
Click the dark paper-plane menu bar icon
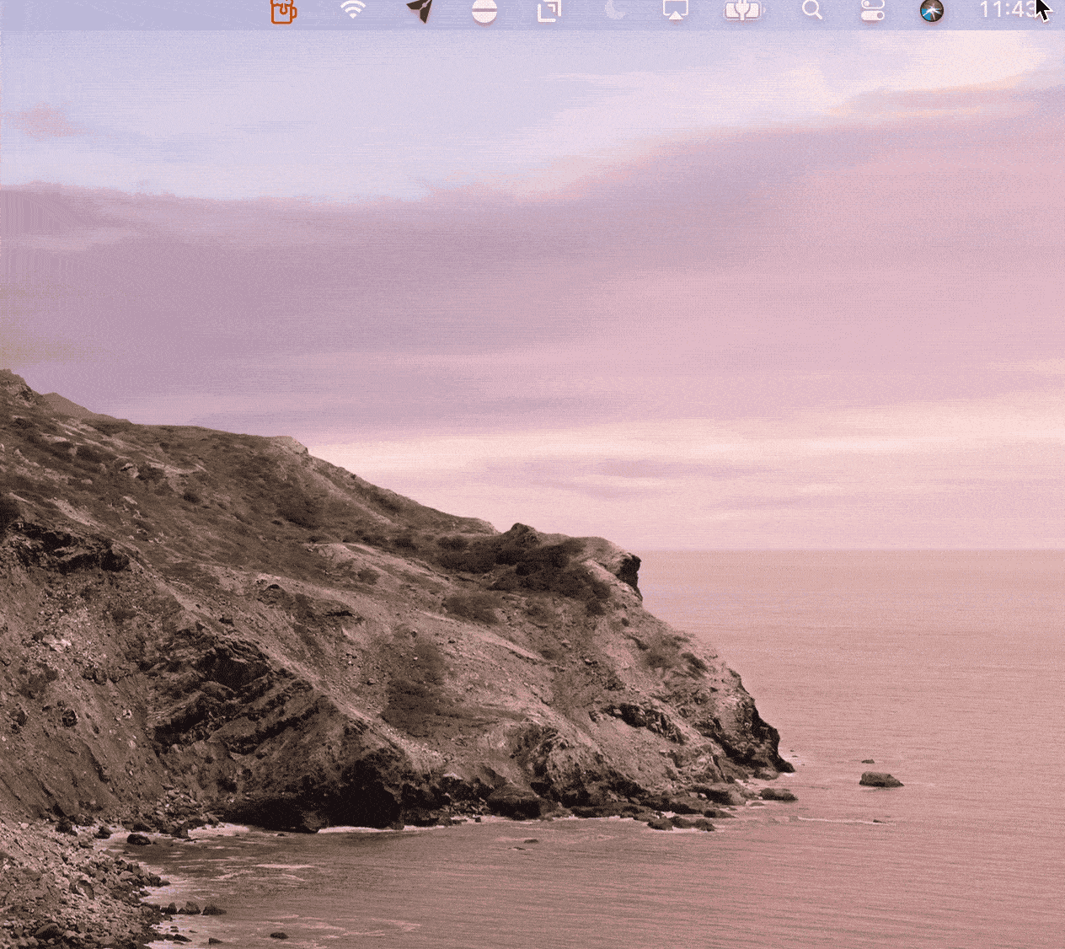tap(420, 10)
